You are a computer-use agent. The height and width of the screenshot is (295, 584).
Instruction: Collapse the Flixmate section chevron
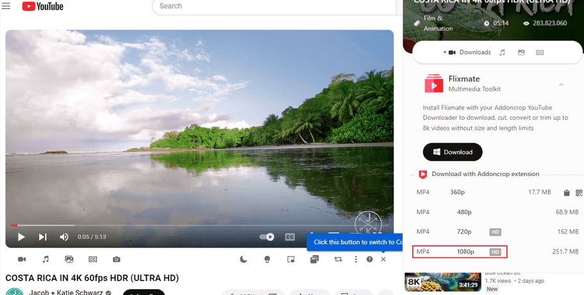561,84
